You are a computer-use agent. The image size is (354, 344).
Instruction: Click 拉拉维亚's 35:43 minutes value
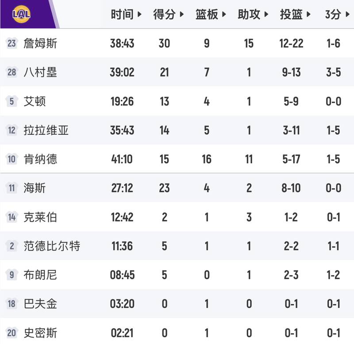pyautogui.click(x=124, y=128)
